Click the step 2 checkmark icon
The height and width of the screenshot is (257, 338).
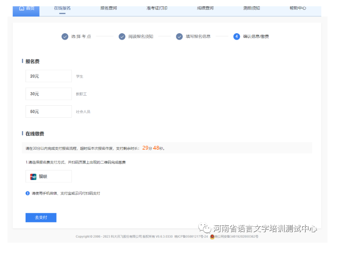click(x=122, y=36)
